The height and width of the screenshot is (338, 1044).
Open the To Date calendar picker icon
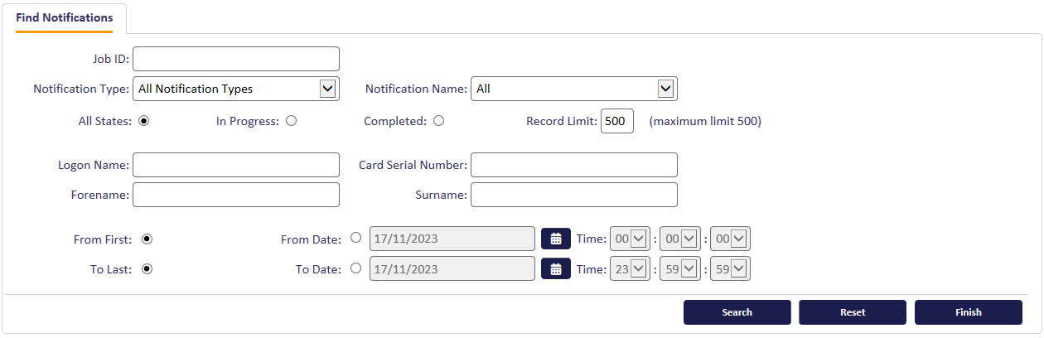(x=556, y=268)
